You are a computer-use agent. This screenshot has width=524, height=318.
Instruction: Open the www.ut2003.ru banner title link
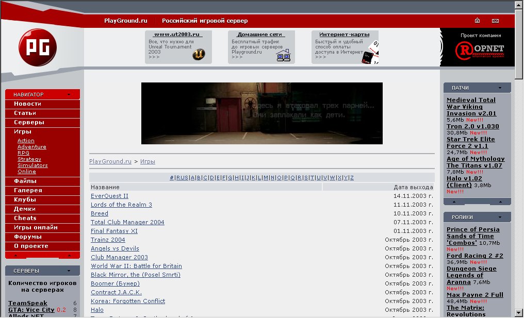(177, 35)
